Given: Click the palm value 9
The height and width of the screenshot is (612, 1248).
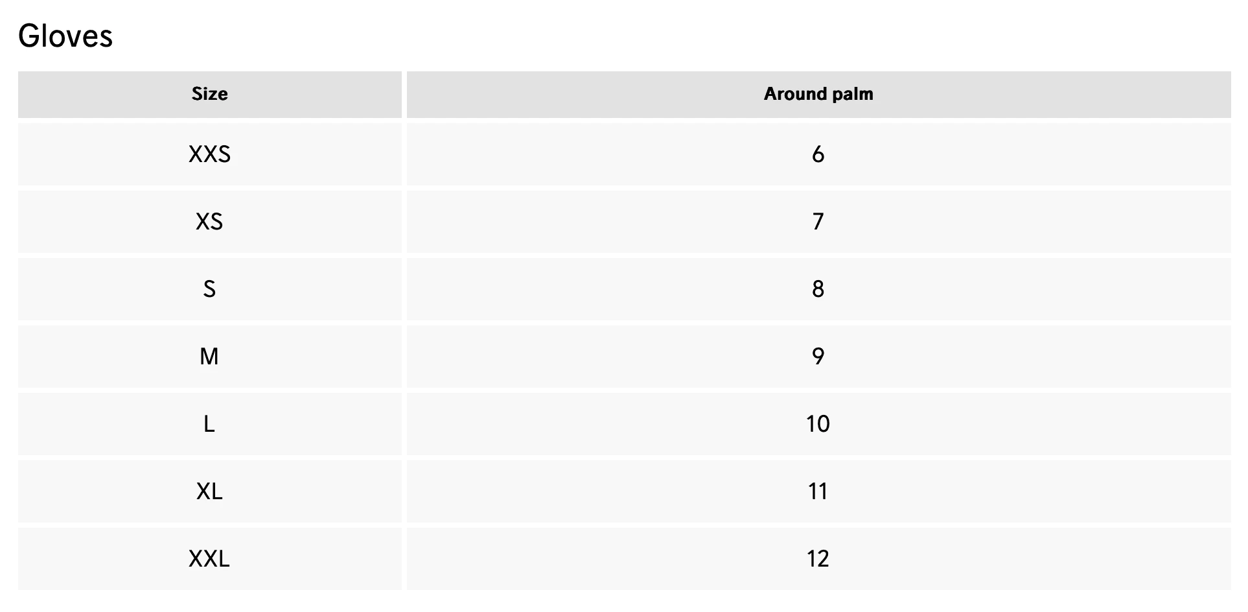Looking at the screenshot, I should [x=818, y=357].
